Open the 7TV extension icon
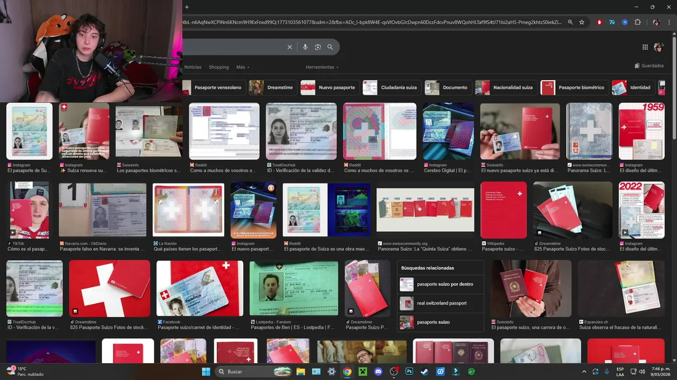This screenshot has height=380, width=677. (x=612, y=22)
